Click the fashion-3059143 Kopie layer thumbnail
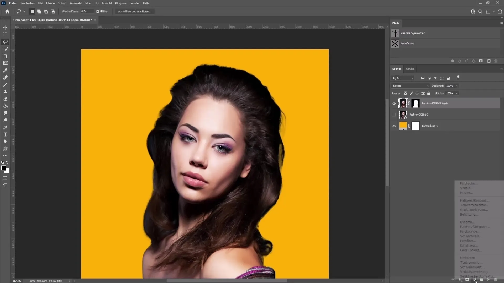 (403, 103)
